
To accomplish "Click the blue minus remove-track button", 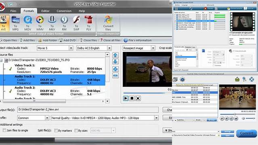I will (115, 76).
